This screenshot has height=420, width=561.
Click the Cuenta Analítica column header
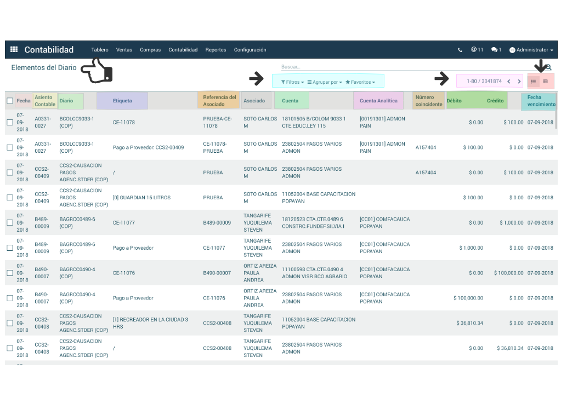pyautogui.click(x=378, y=101)
